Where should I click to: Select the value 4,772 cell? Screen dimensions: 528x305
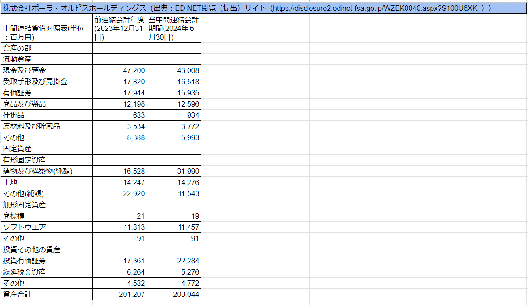click(x=174, y=283)
